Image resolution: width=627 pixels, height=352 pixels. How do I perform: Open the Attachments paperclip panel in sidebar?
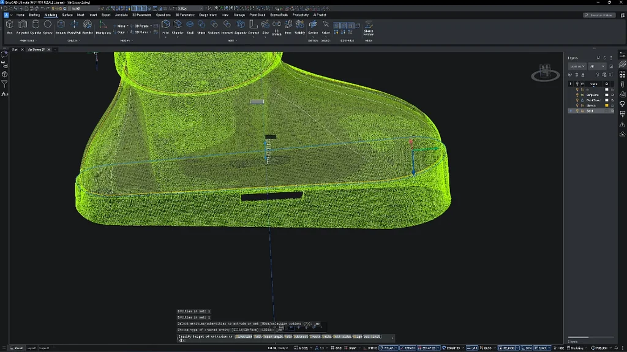click(x=622, y=84)
